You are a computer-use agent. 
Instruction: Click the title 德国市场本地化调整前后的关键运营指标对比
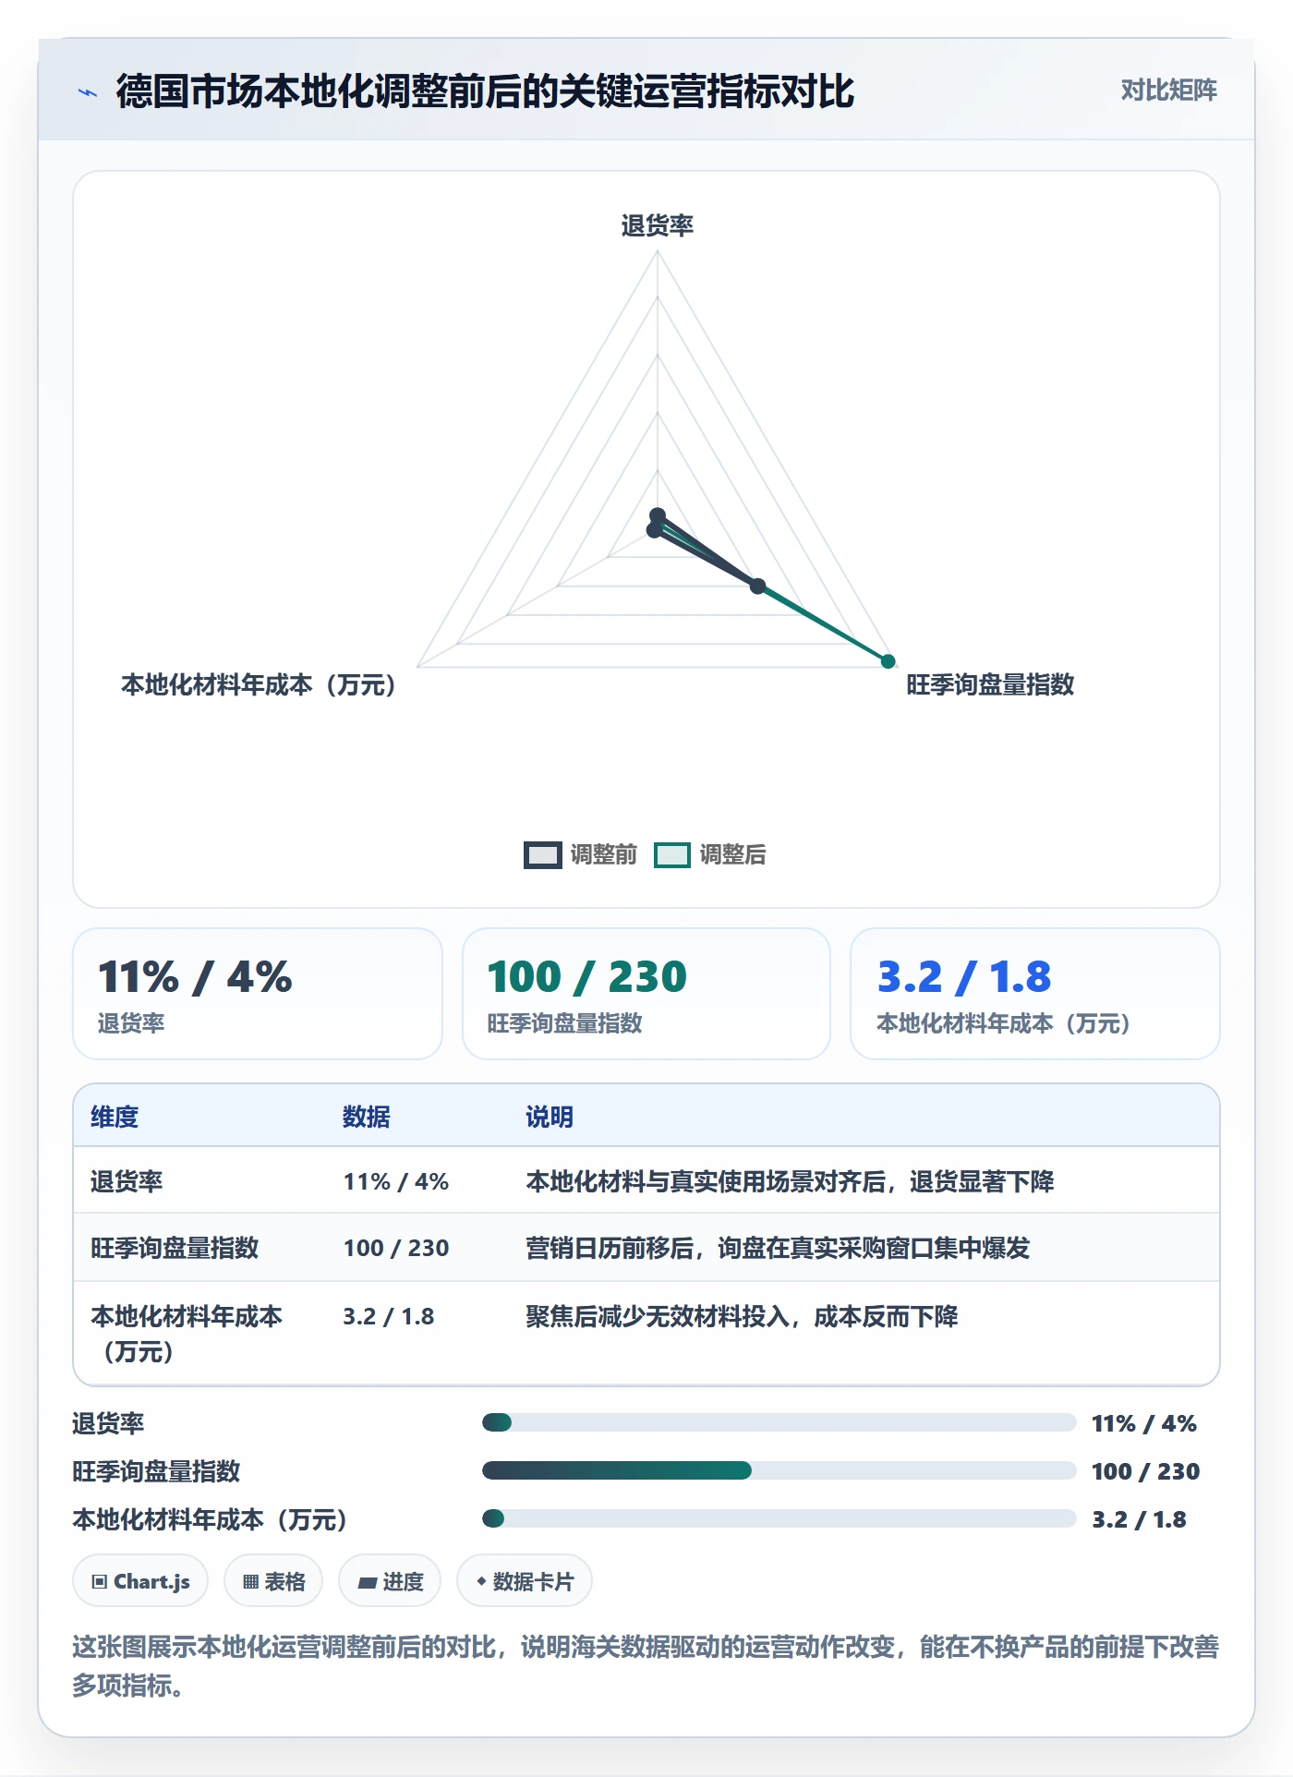486,91
